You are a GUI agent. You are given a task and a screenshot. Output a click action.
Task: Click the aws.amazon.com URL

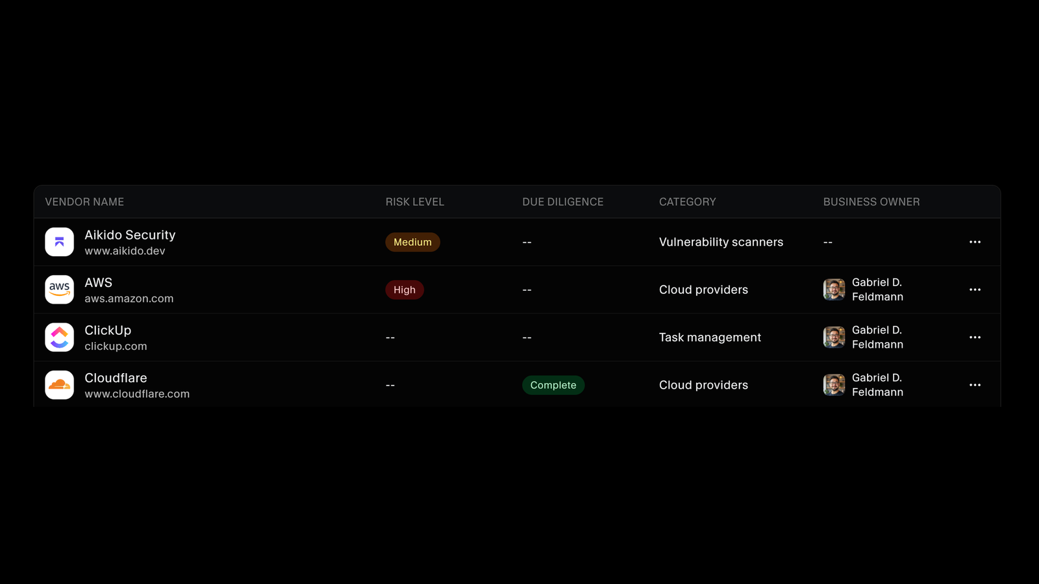coord(129,298)
